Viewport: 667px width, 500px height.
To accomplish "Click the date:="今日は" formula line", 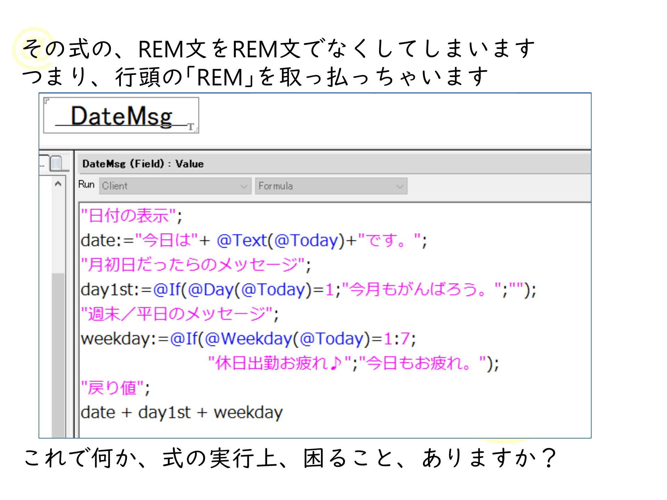I will pyautogui.click(x=254, y=240).
